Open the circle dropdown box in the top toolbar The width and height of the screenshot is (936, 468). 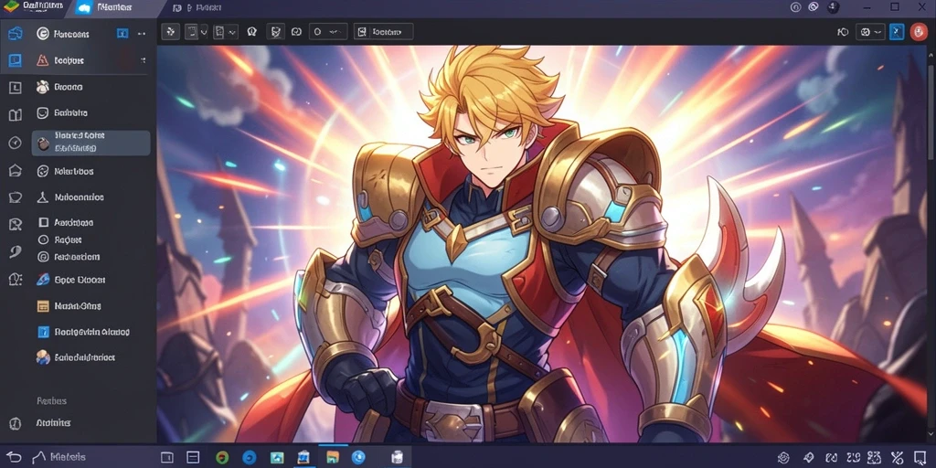(x=328, y=32)
